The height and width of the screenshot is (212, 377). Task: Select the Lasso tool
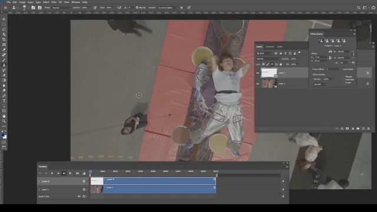point(4,29)
